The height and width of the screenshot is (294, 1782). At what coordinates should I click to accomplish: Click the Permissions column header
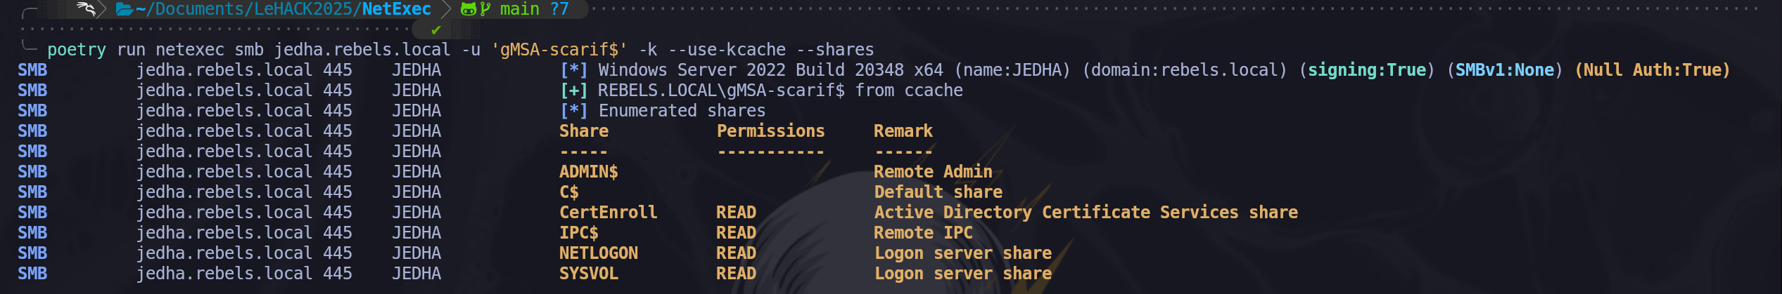click(x=770, y=131)
